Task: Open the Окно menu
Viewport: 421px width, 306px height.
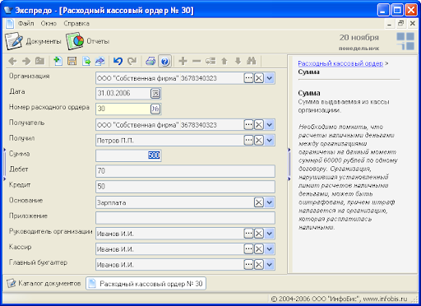Action: 49,24
